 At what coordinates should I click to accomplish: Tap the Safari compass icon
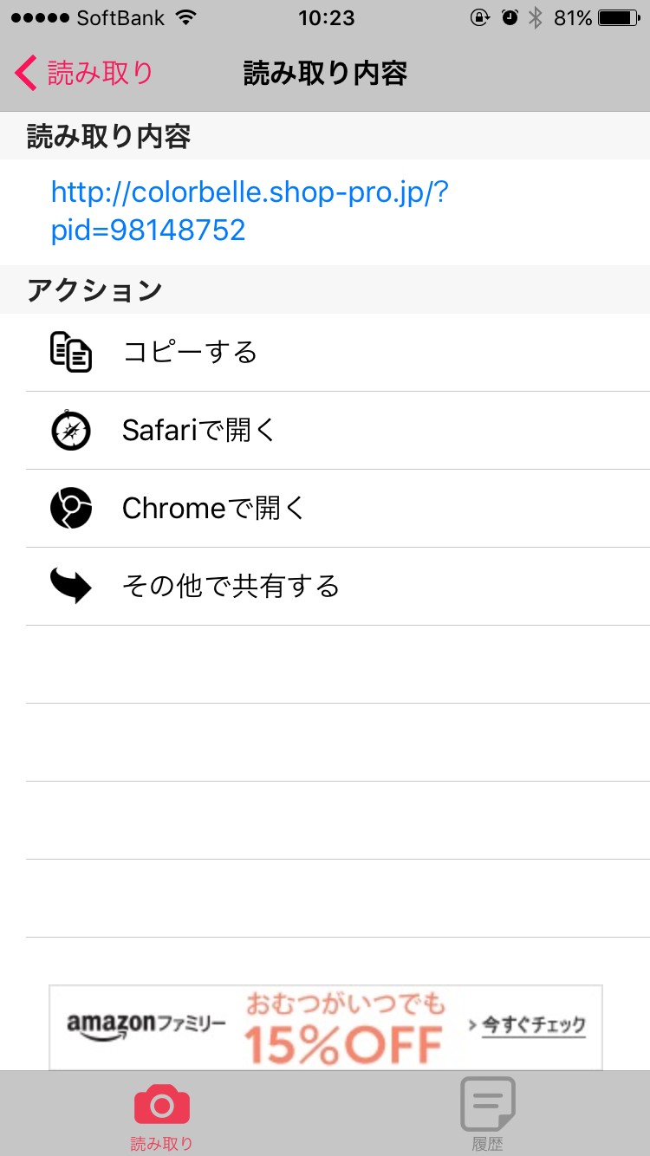[x=70, y=430]
